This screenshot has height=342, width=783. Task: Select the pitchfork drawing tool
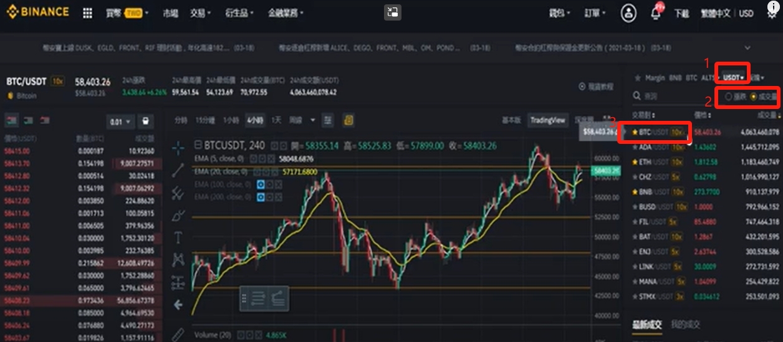pyautogui.click(x=178, y=192)
